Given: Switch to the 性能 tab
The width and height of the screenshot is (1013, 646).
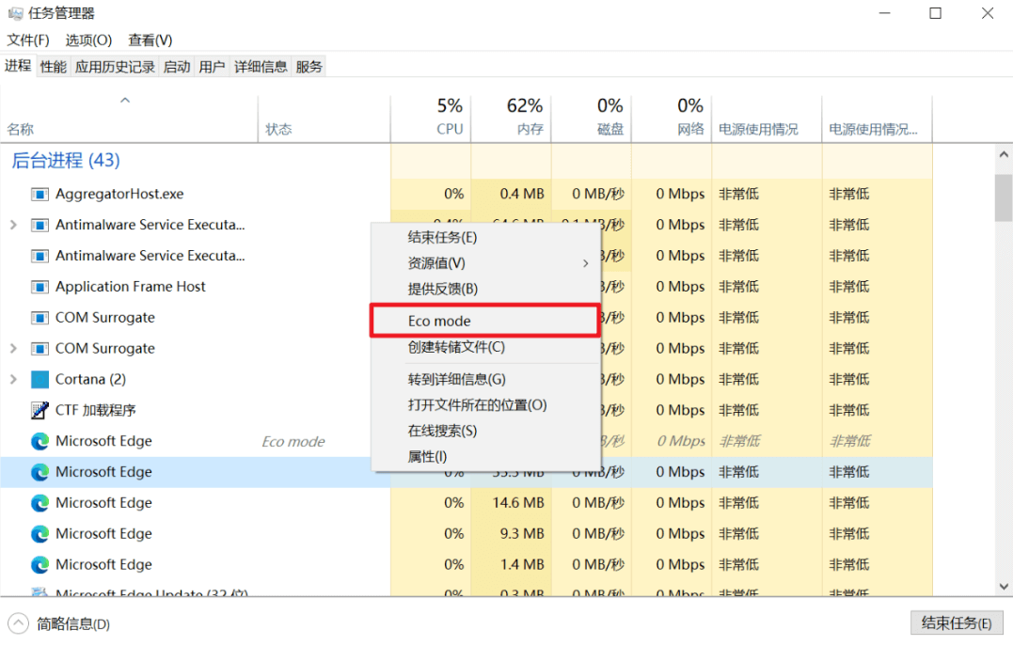Looking at the screenshot, I should 53,66.
